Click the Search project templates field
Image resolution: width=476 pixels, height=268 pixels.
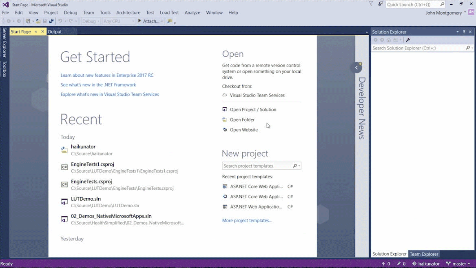(257, 166)
